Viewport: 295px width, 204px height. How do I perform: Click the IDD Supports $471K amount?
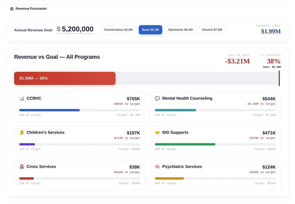(269, 133)
